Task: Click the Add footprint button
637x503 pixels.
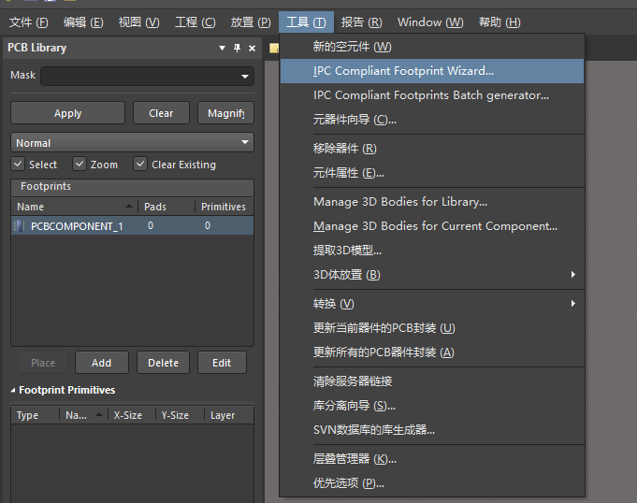Action: tap(102, 363)
